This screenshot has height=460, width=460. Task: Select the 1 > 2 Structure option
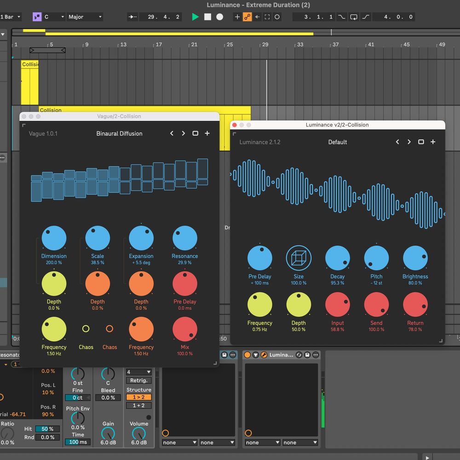click(x=138, y=397)
